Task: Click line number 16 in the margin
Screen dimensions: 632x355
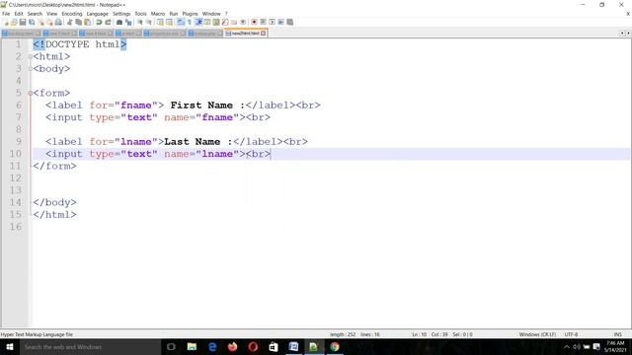Action: click(16, 227)
